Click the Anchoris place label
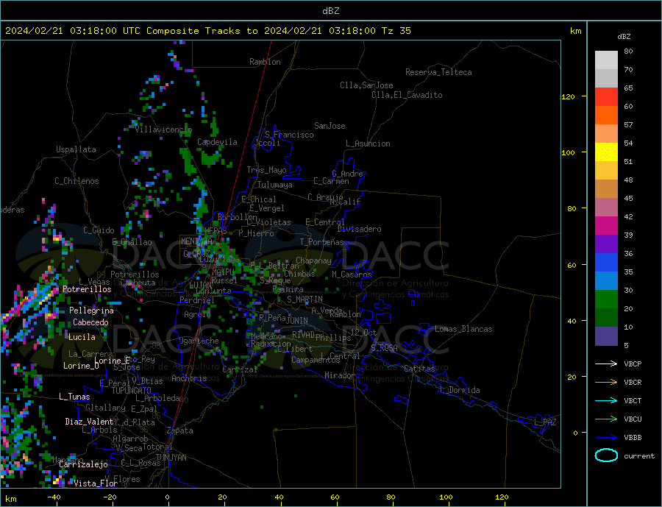The height and width of the screenshot is (507, 662). 189,378
